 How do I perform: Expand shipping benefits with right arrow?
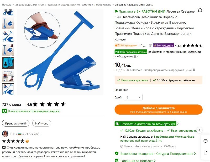click(x=199, y=130)
